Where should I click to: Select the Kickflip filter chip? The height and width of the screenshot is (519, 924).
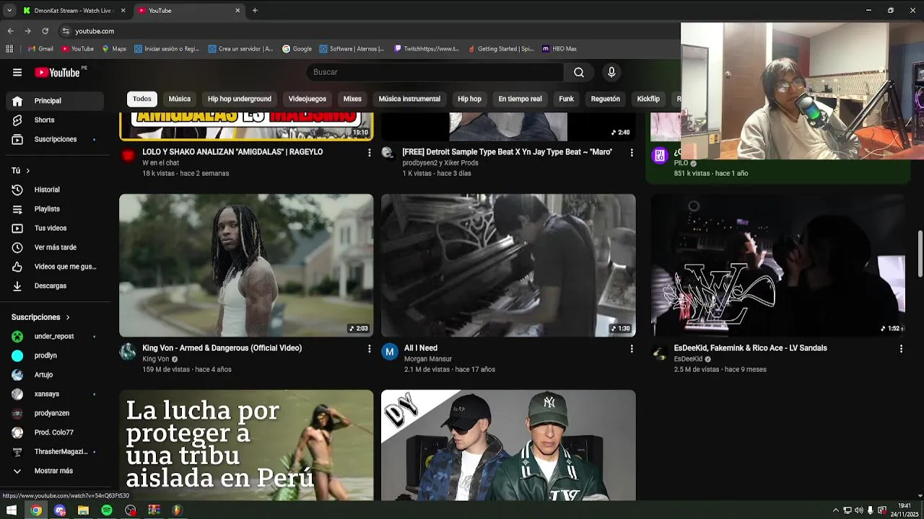coord(648,99)
